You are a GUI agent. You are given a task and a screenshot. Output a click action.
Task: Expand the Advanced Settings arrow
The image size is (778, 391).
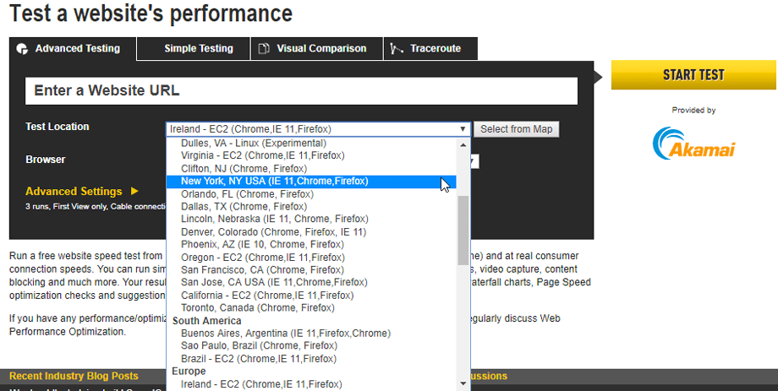[x=134, y=192]
